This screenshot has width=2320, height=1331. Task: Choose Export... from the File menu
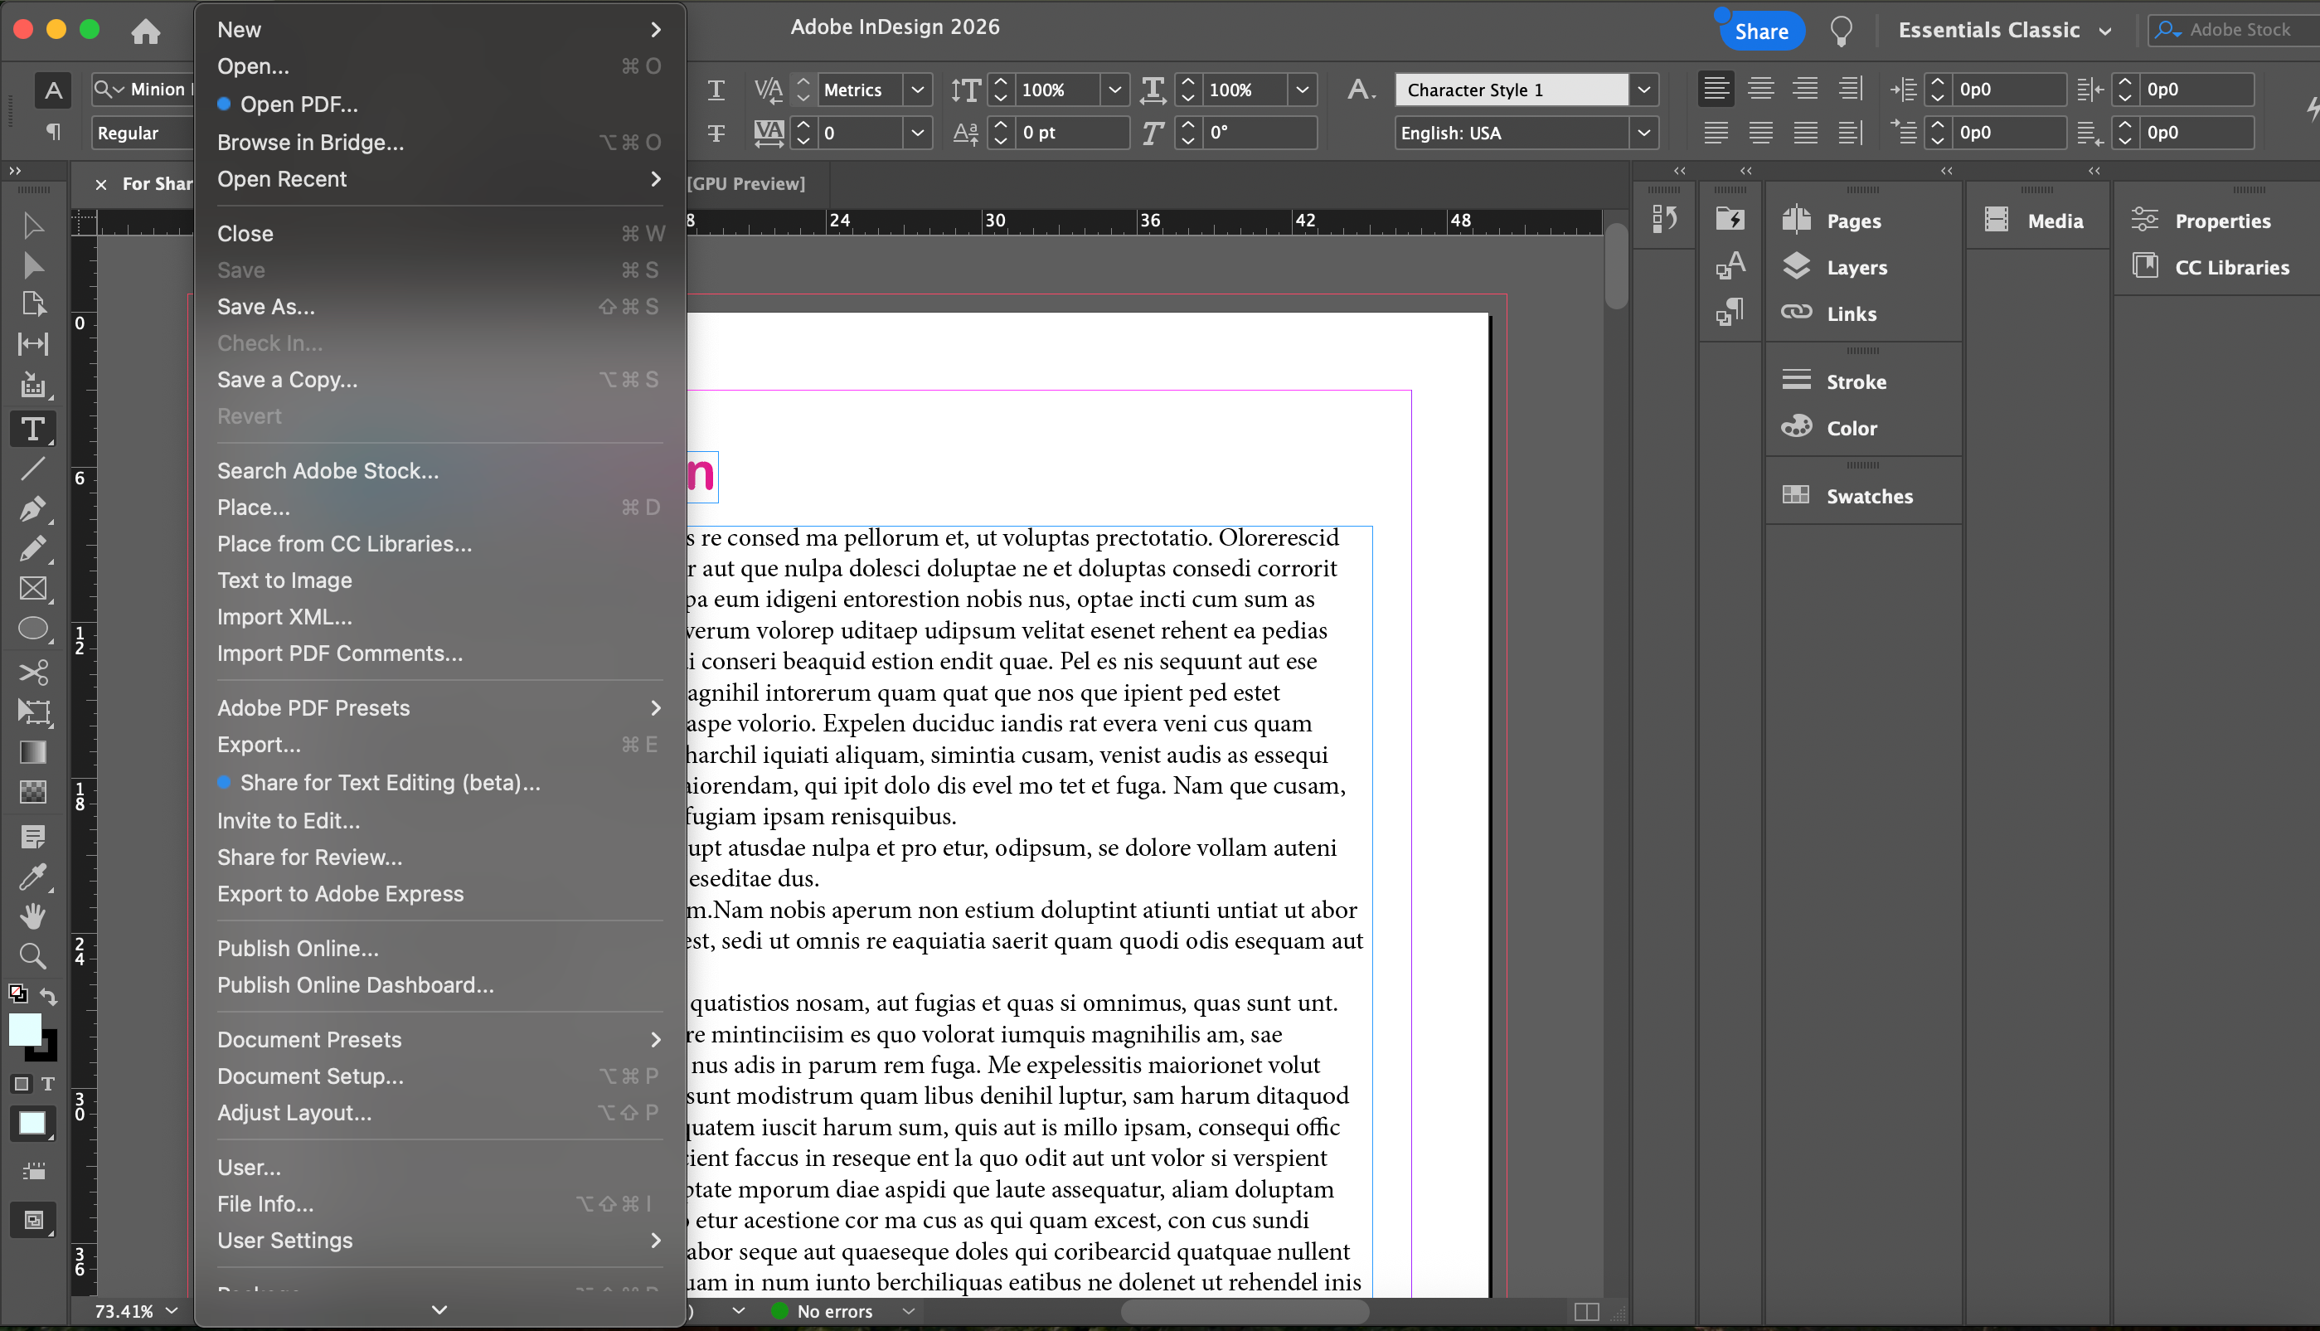point(259,744)
